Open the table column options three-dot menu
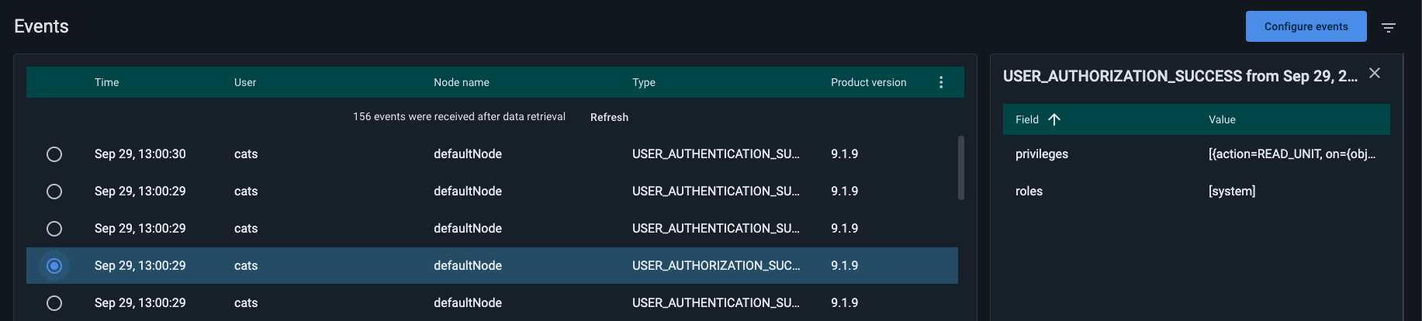The width and height of the screenshot is (1422, 321). coord(940,82)
